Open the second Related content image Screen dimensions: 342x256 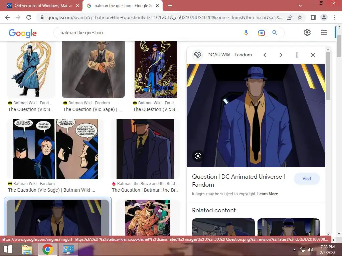289,227
